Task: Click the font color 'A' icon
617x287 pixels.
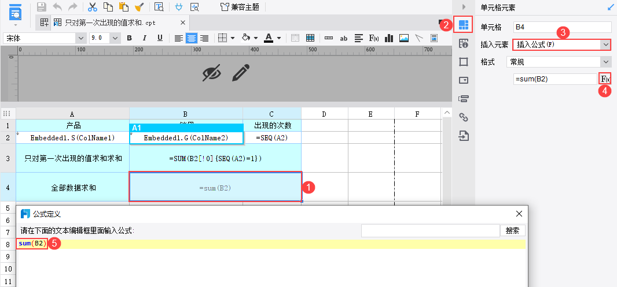Action: [x=269, y=38]
